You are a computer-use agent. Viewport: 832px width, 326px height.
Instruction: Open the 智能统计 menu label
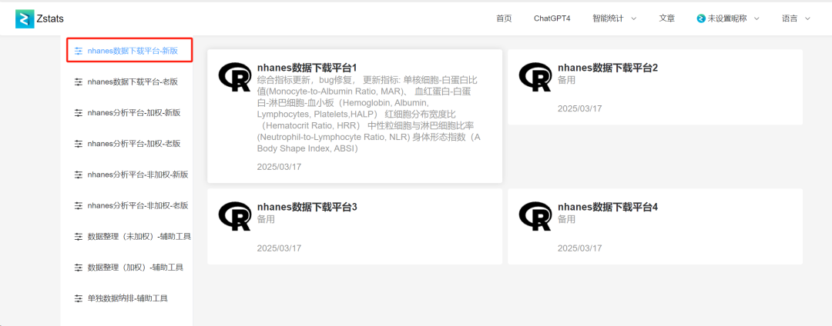[x=609, y=18]
